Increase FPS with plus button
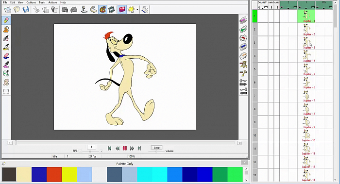The width and height of the screenshot is (340, 184). (x=101, y=151)
